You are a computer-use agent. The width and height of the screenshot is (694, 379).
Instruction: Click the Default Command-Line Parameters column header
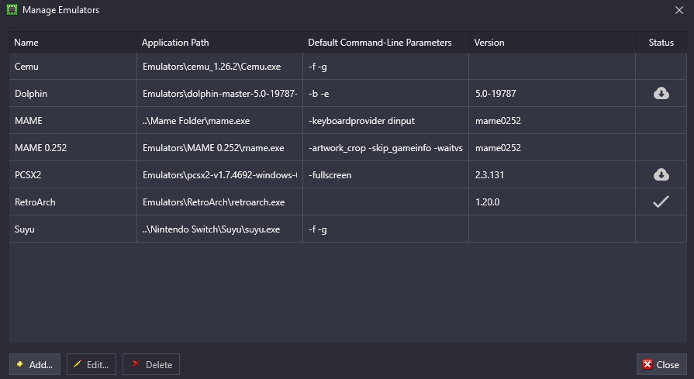(379, 43)
